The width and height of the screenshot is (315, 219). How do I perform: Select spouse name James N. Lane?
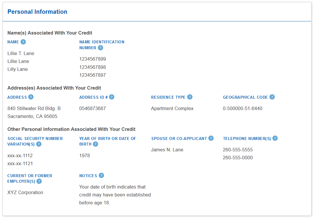pyautogui.click(x=167, y=150)
